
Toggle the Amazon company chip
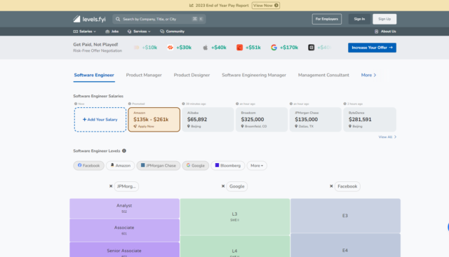(x=120, y=165)
